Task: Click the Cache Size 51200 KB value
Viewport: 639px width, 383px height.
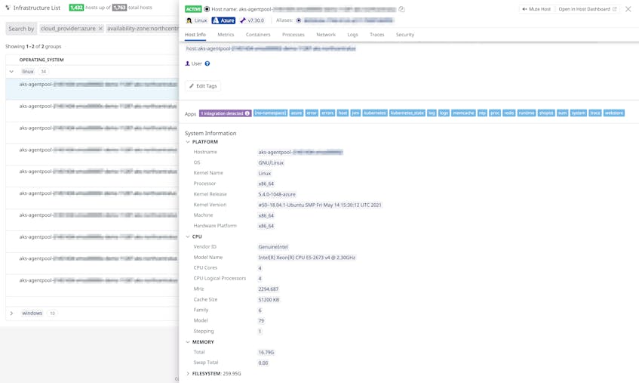Action: (269, 300)
